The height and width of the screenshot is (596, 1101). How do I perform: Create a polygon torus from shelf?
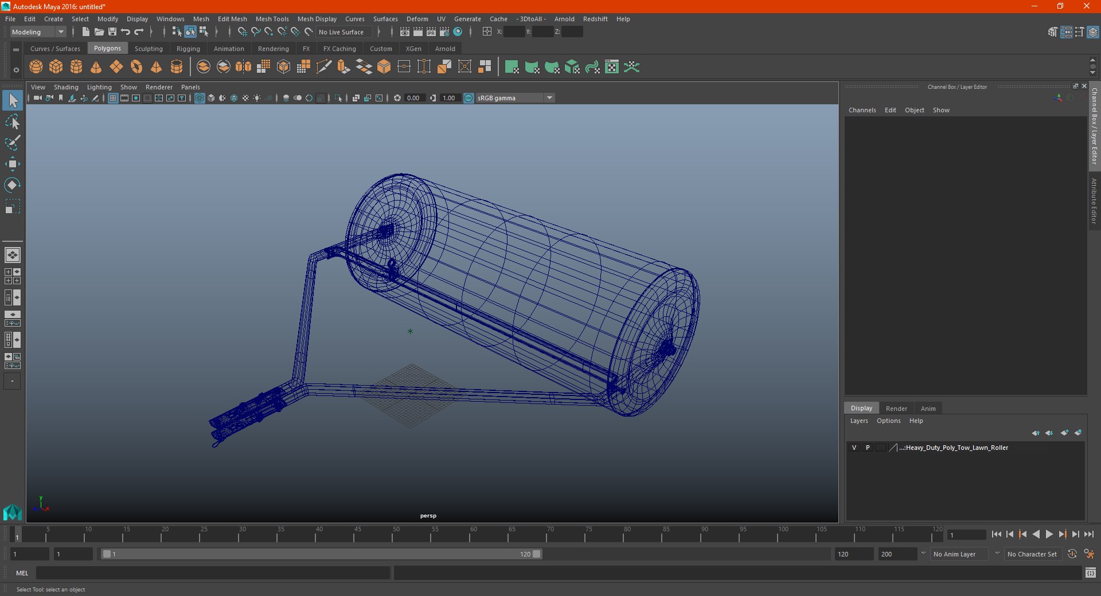pos(136,67)
